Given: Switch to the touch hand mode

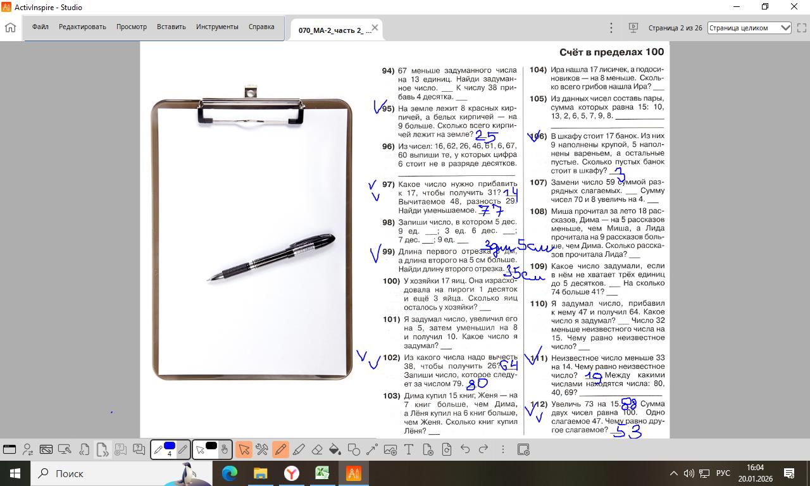Looking at the screenshot, I should [224, 450].
